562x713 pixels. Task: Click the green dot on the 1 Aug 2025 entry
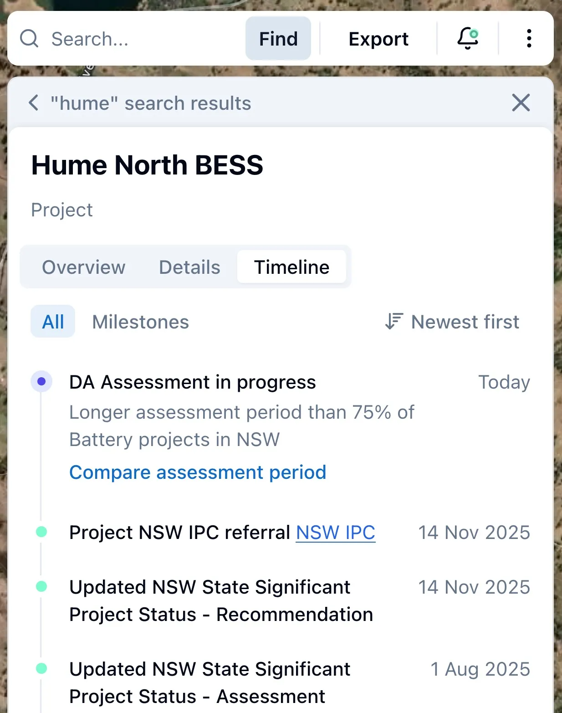pos(41,669)
